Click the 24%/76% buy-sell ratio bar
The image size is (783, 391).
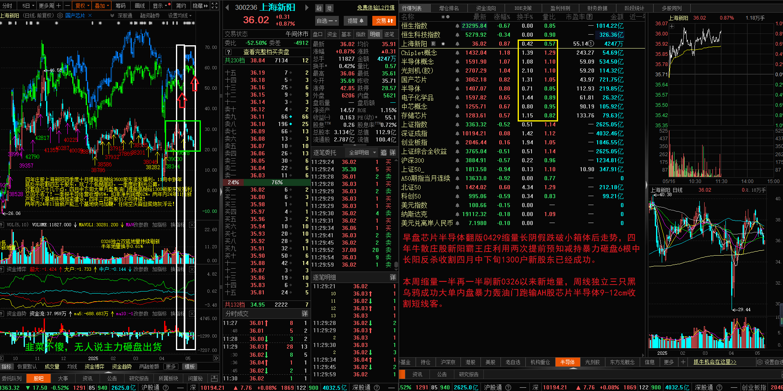[266, 182]
